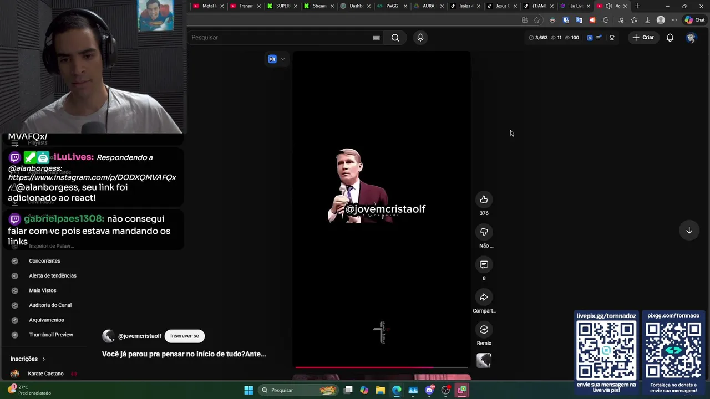Open the browser favorites list icon

634,20
